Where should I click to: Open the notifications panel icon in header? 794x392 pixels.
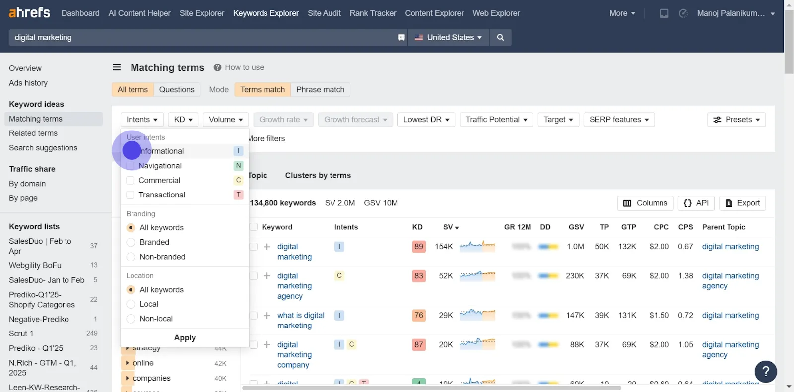(x=664, y=13)
